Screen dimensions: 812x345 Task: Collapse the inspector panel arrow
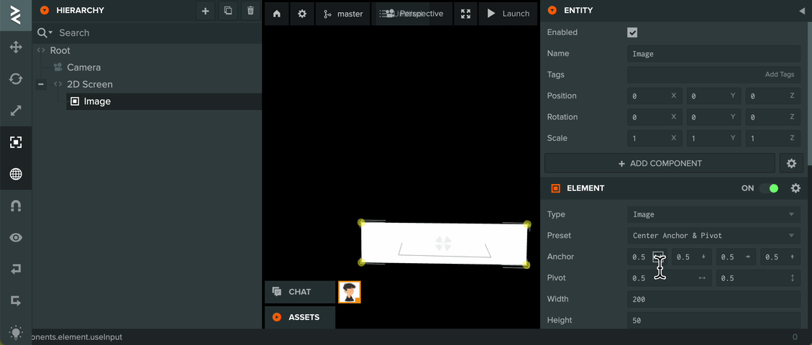pos(802,10)
